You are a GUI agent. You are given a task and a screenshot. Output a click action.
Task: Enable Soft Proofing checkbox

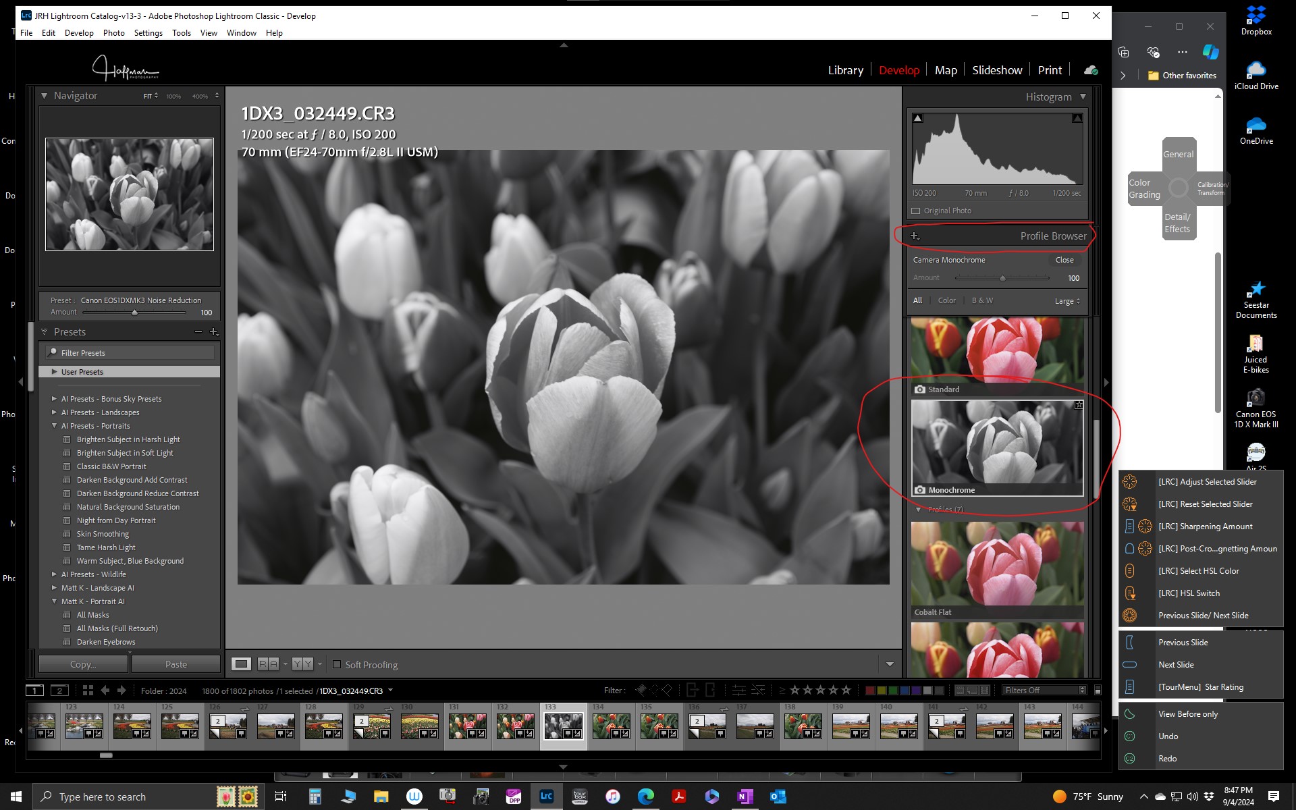click(337, 665)
